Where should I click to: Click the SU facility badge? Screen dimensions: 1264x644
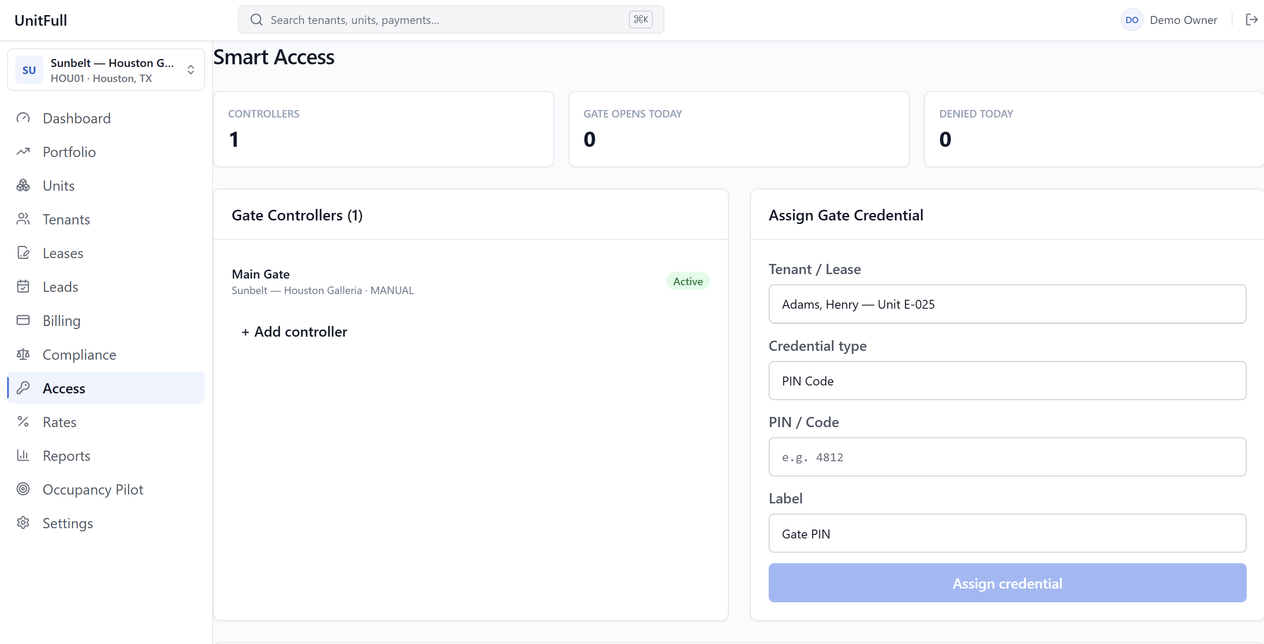pos(29,70)
